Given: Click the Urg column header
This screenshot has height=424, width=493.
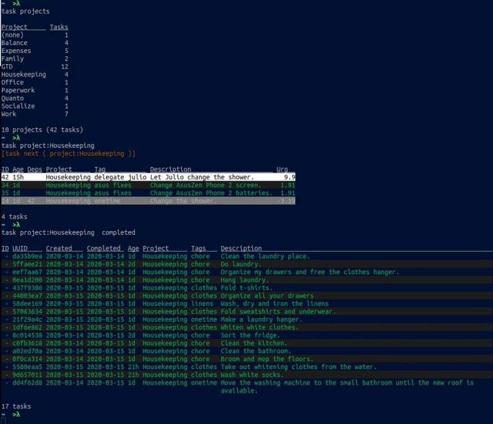Looking at the screenshot, I should pyautogui.click(x=282, y=169).
